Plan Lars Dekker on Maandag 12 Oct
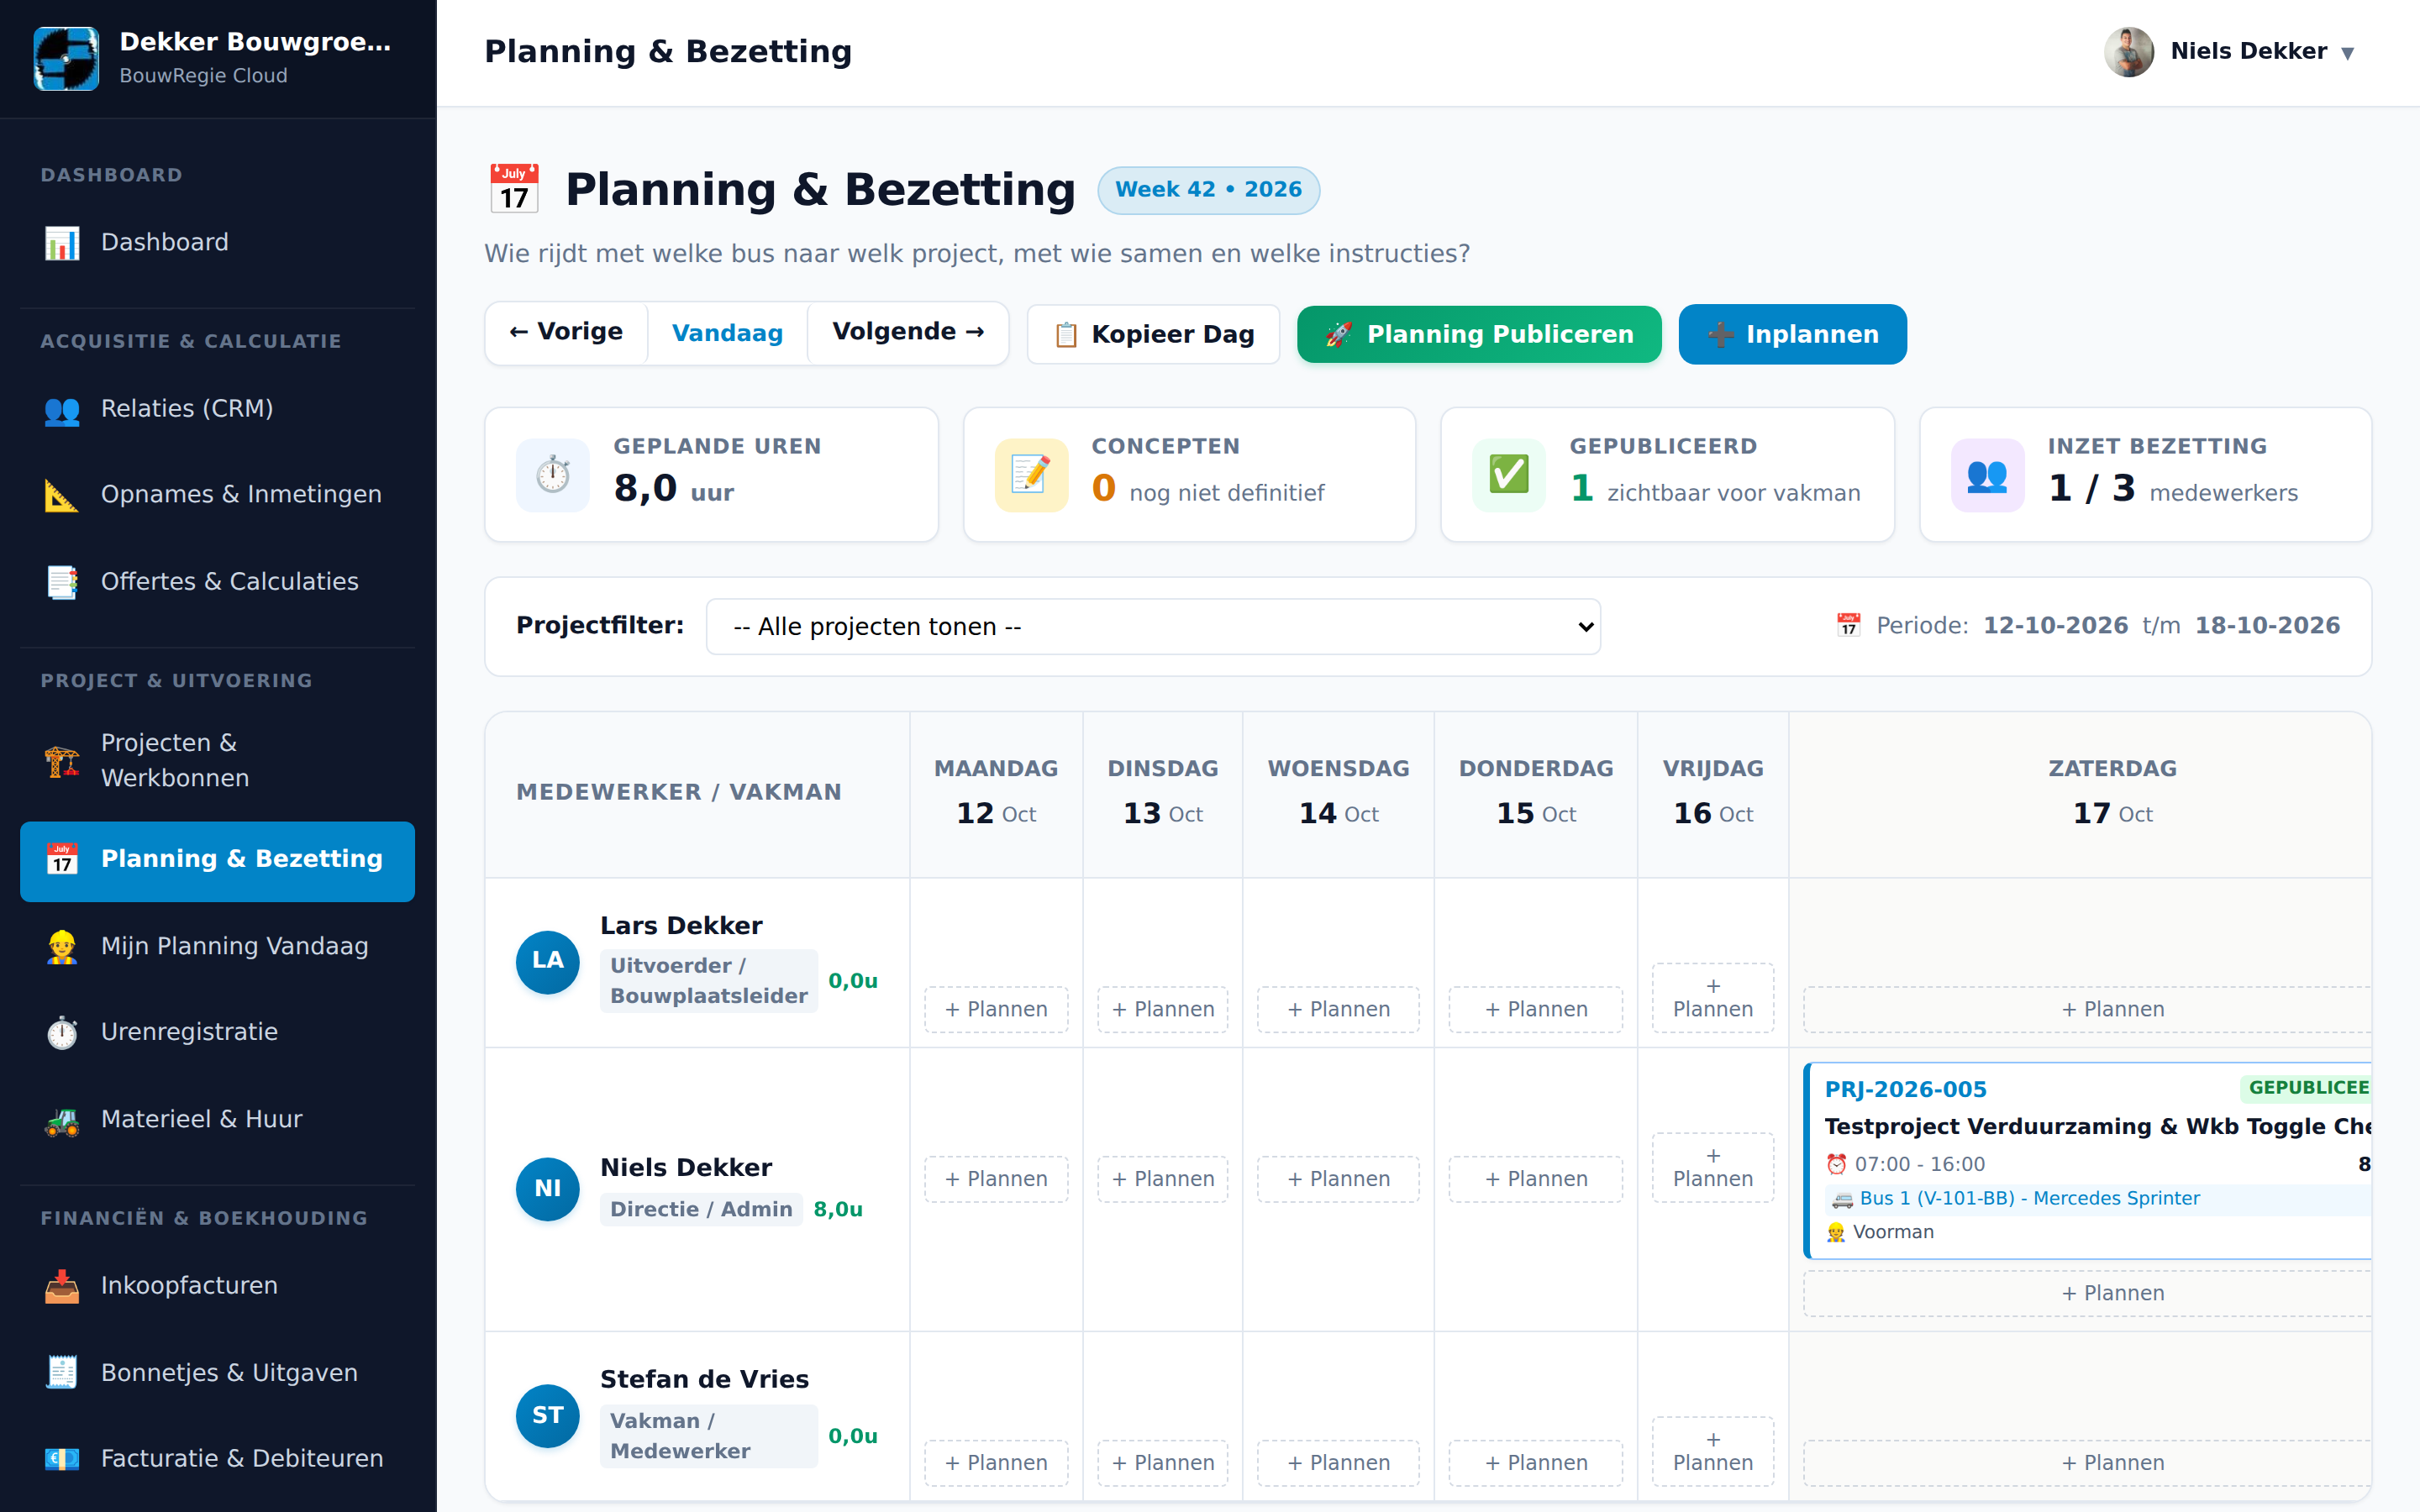 996,1009
